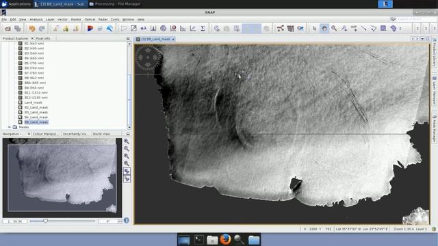
Task: Select the GCP placing tool
Action: pos(354,29)
